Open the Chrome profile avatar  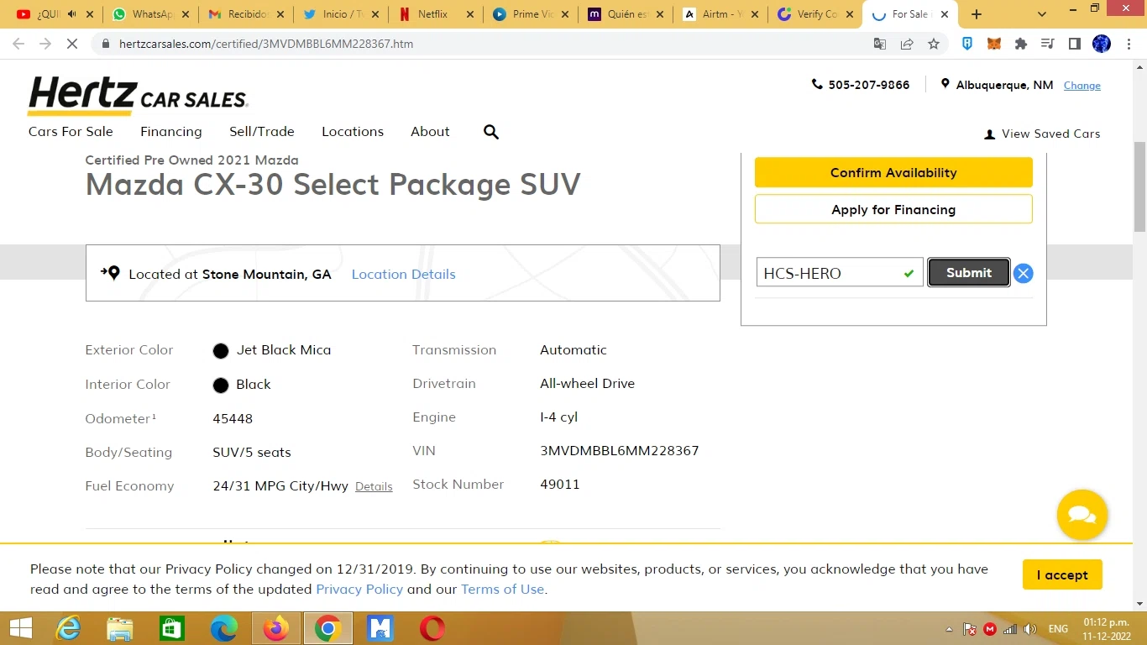click(x=1102, y=44)
